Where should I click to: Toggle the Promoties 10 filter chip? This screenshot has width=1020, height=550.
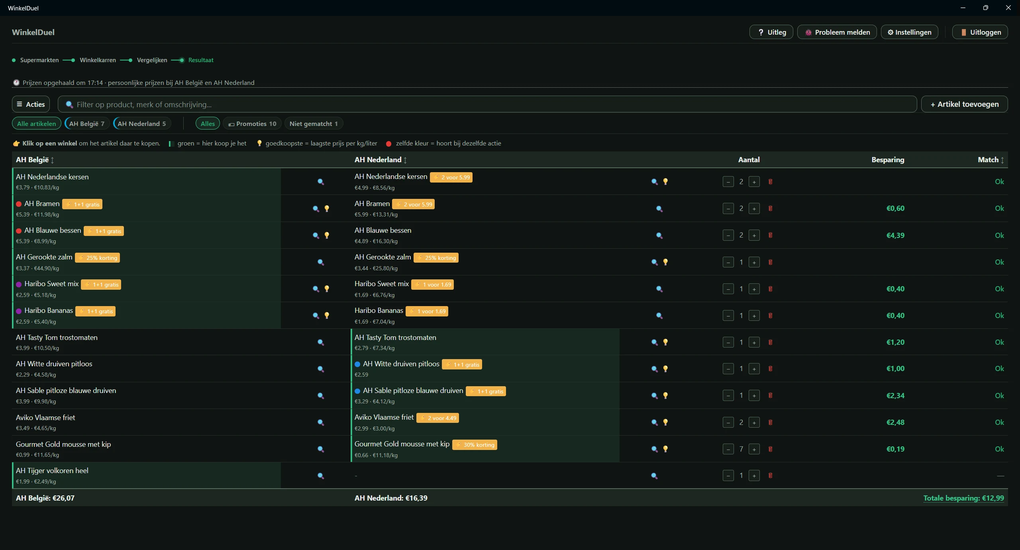252,124
